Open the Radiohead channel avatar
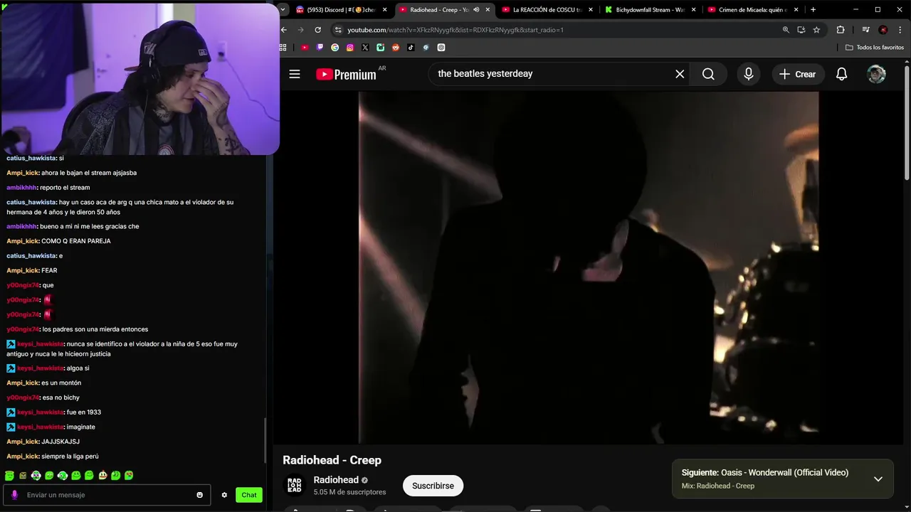This screenshot has width=911, height=512. click(295, 485)
